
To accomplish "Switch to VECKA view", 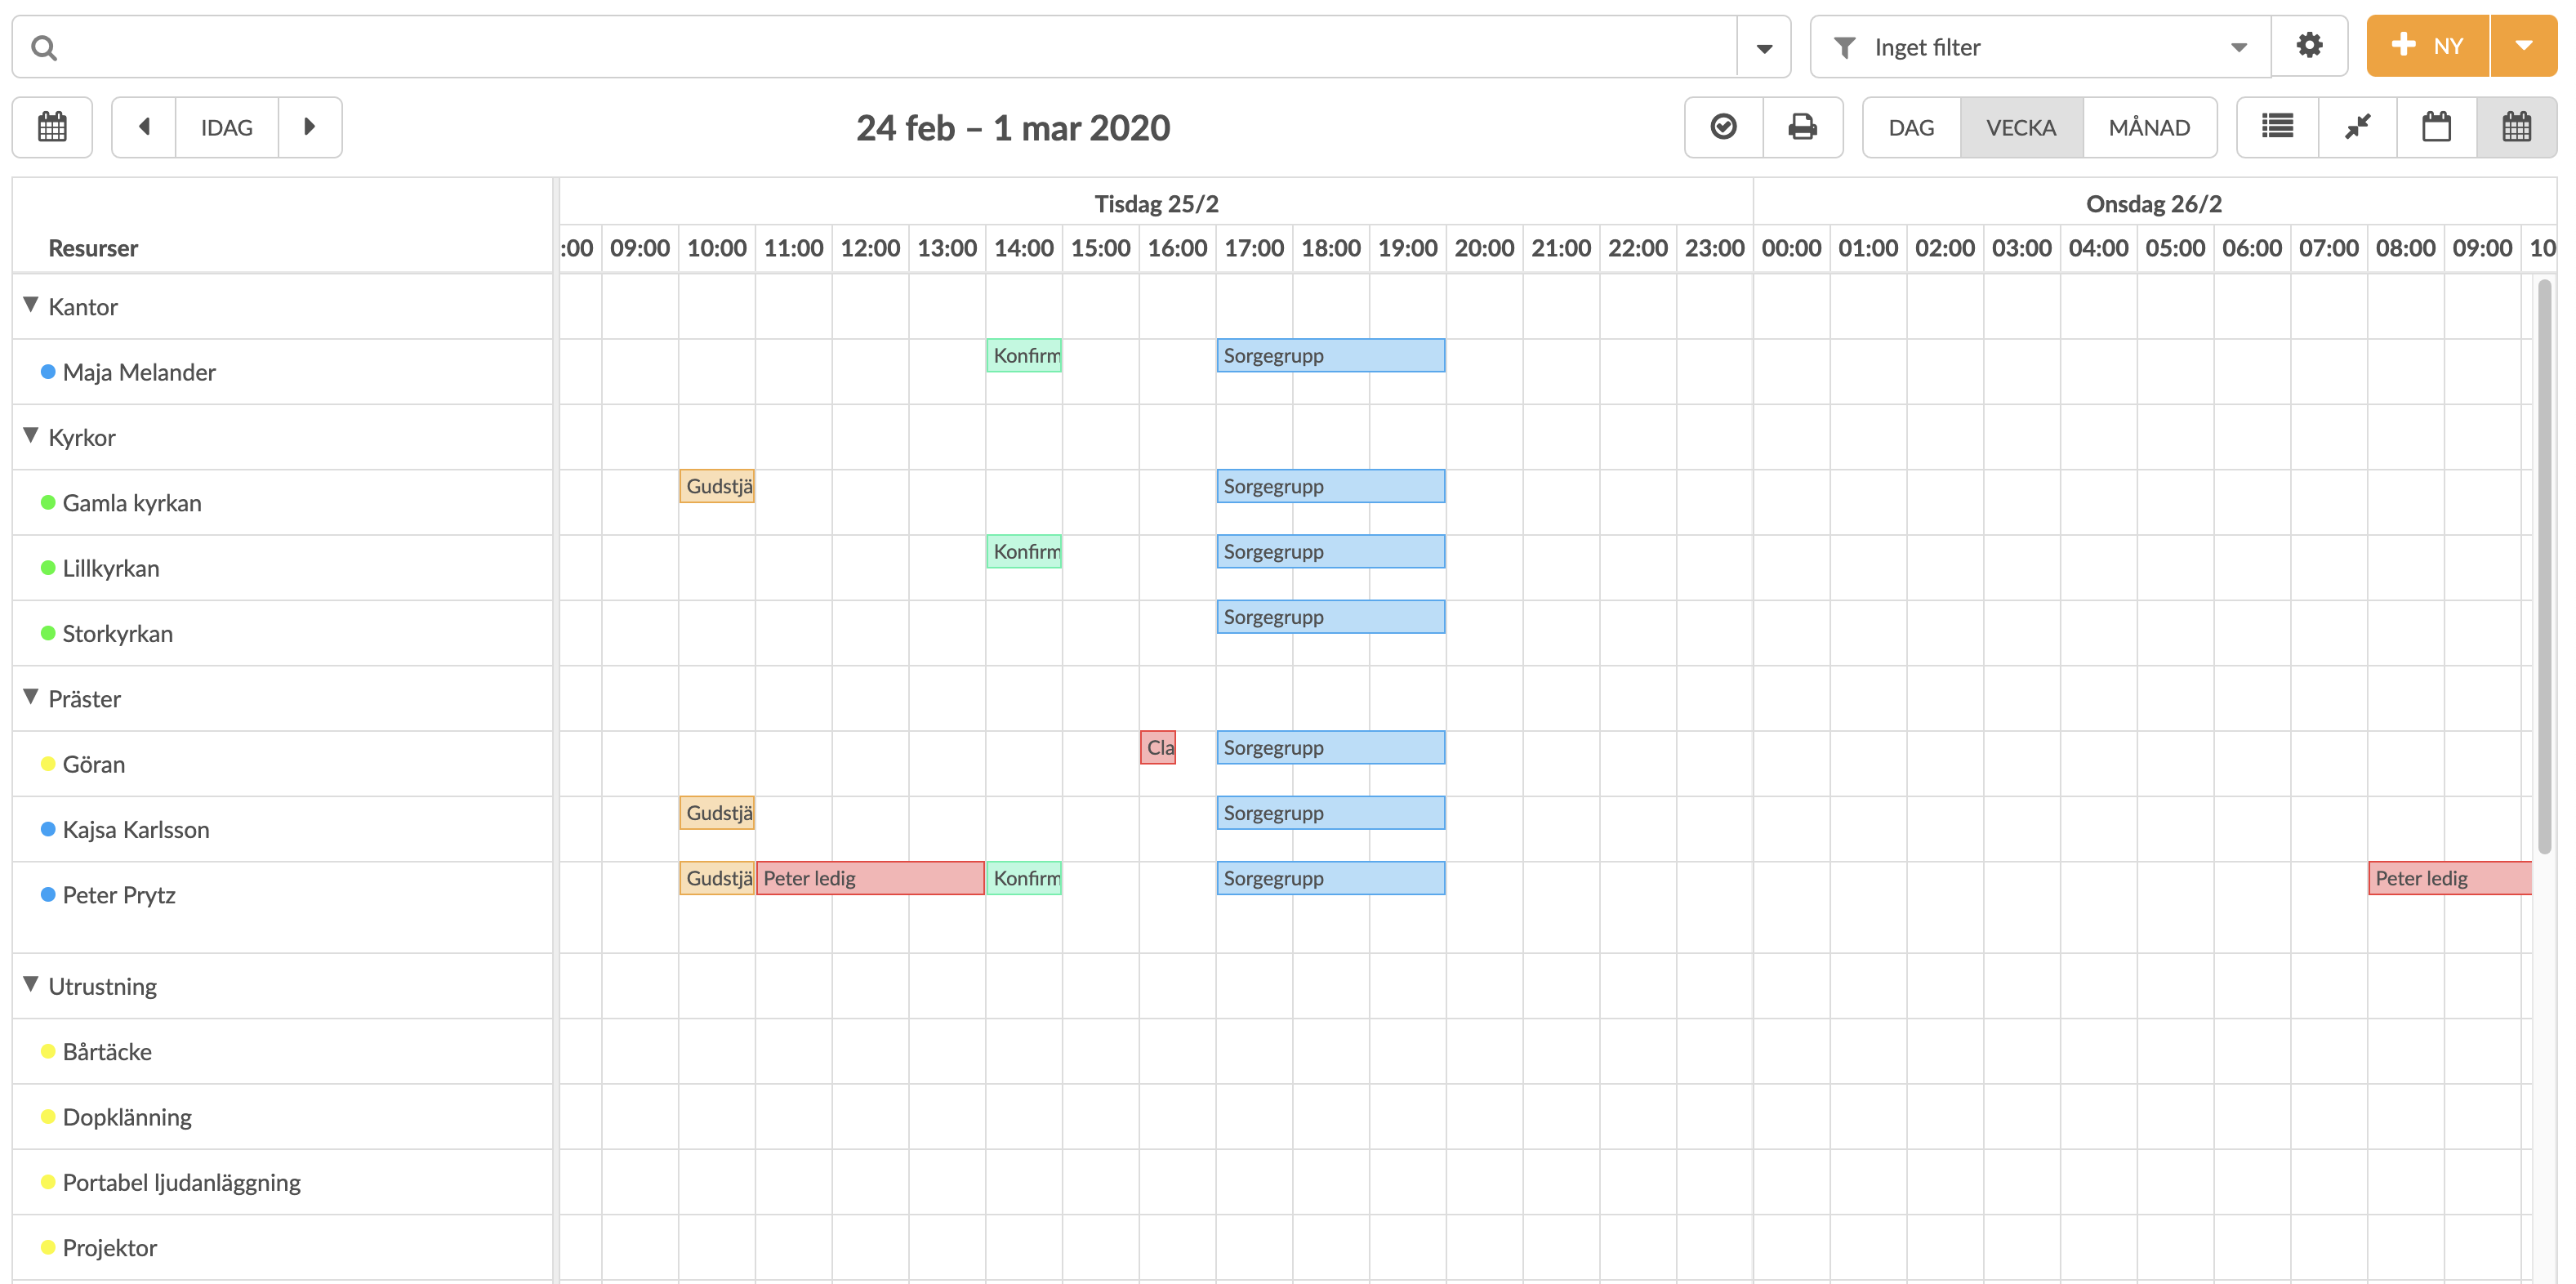I will [2021, 127].
